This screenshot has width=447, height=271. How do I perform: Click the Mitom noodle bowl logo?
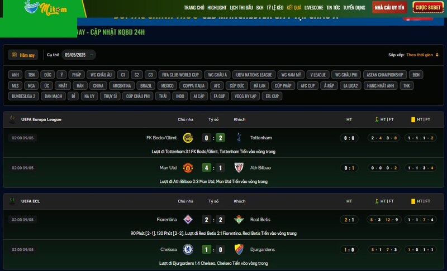point(46,8)
